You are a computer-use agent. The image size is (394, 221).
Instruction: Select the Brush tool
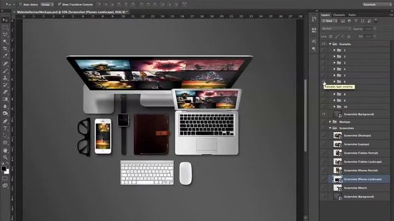pos(5,71)
